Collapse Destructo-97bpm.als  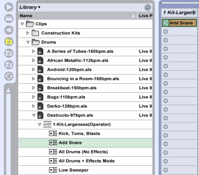coord(34,115)
